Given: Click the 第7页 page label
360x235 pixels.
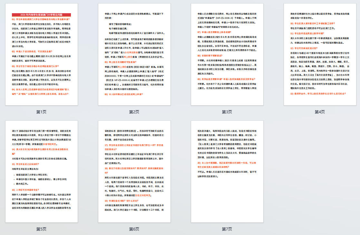Looking at the screenshot, I should pos(227,229).
